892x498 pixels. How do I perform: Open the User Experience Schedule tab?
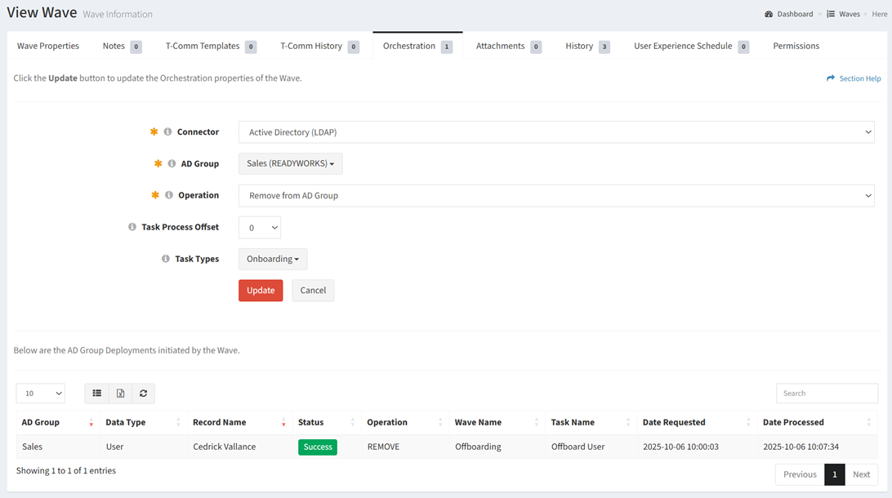[x=683, y=46]
